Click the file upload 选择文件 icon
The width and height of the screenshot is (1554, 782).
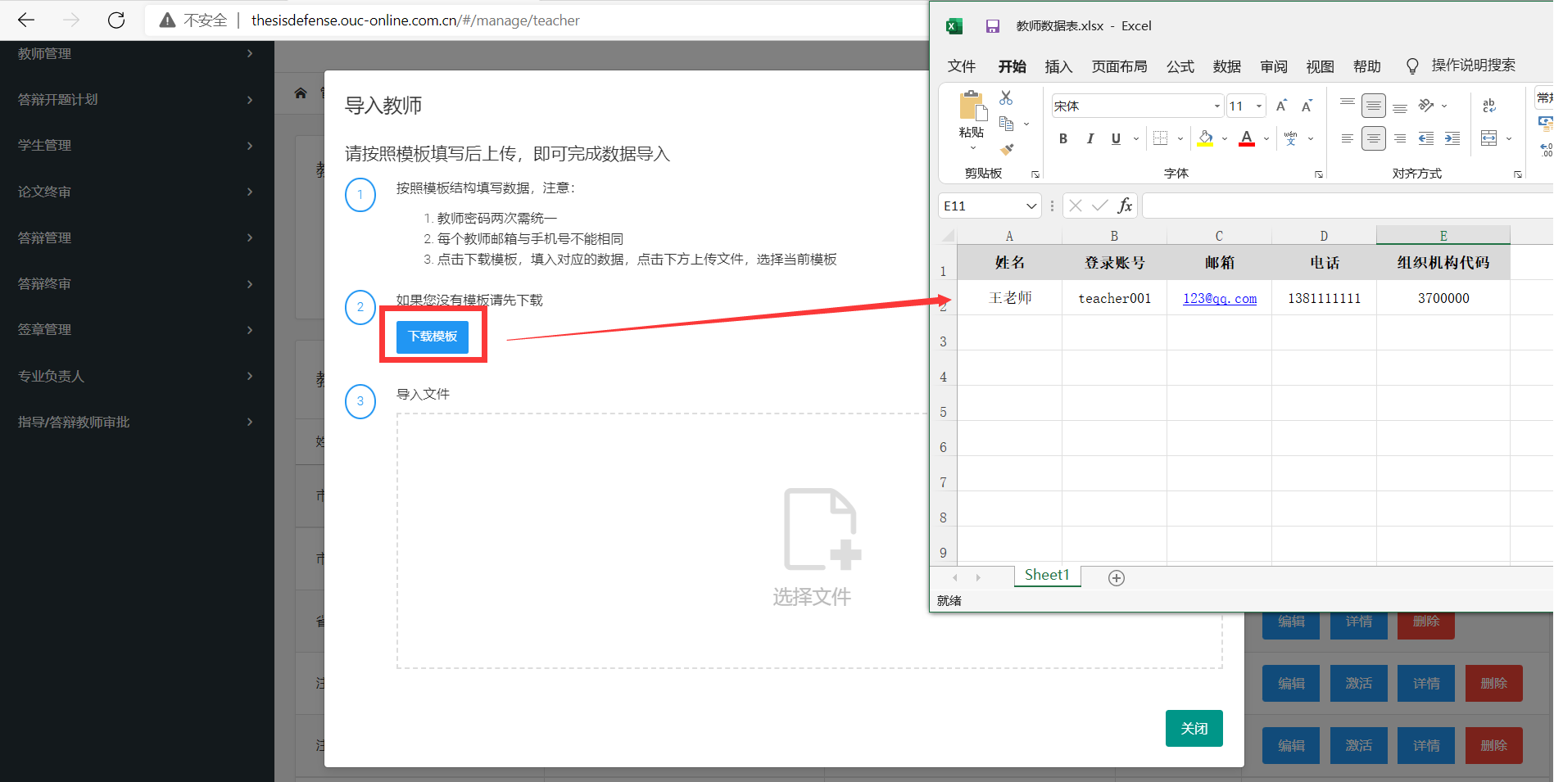[x=822, y=529]
